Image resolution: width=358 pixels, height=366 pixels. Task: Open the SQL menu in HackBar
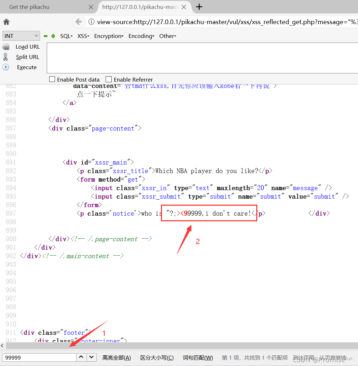tap(66, 36)
